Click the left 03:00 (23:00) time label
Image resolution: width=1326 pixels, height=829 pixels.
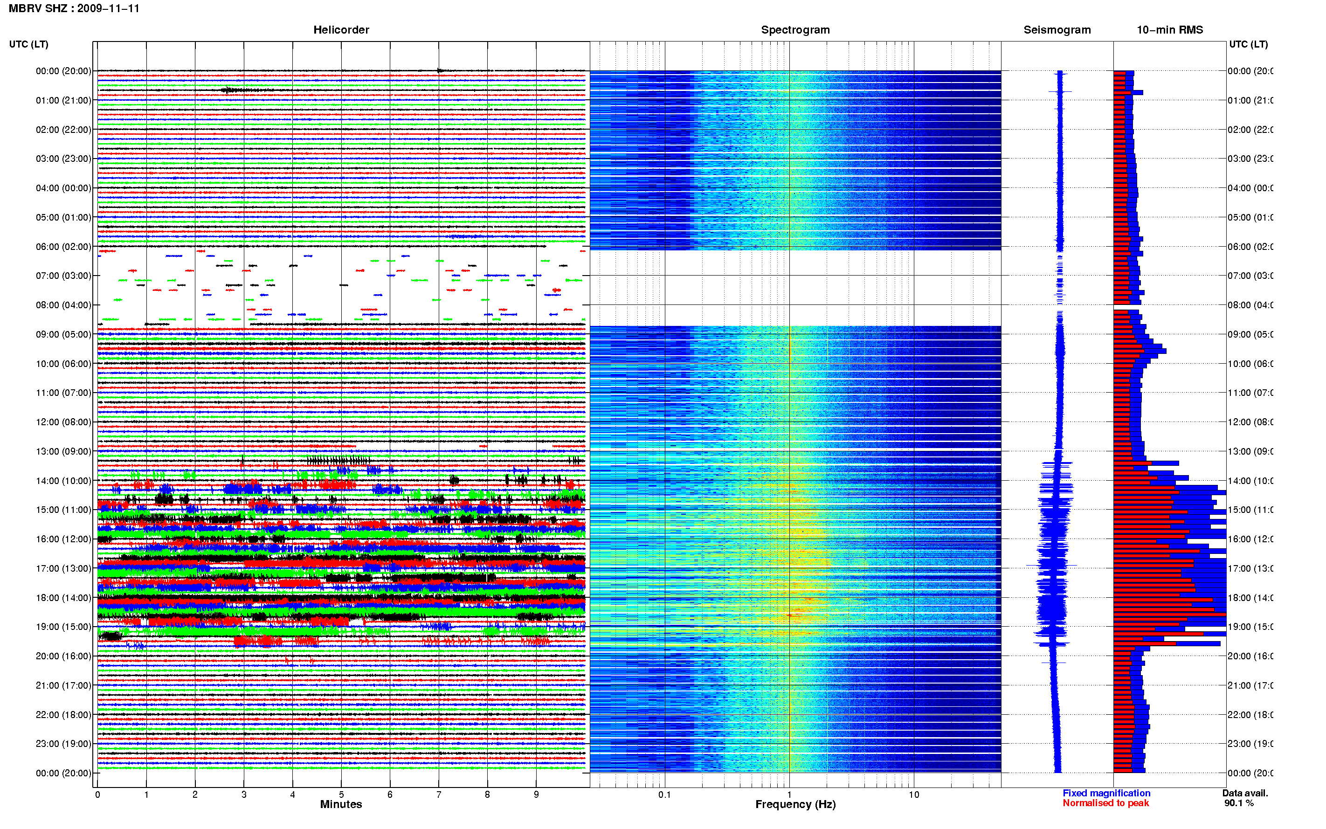(63, 159)
